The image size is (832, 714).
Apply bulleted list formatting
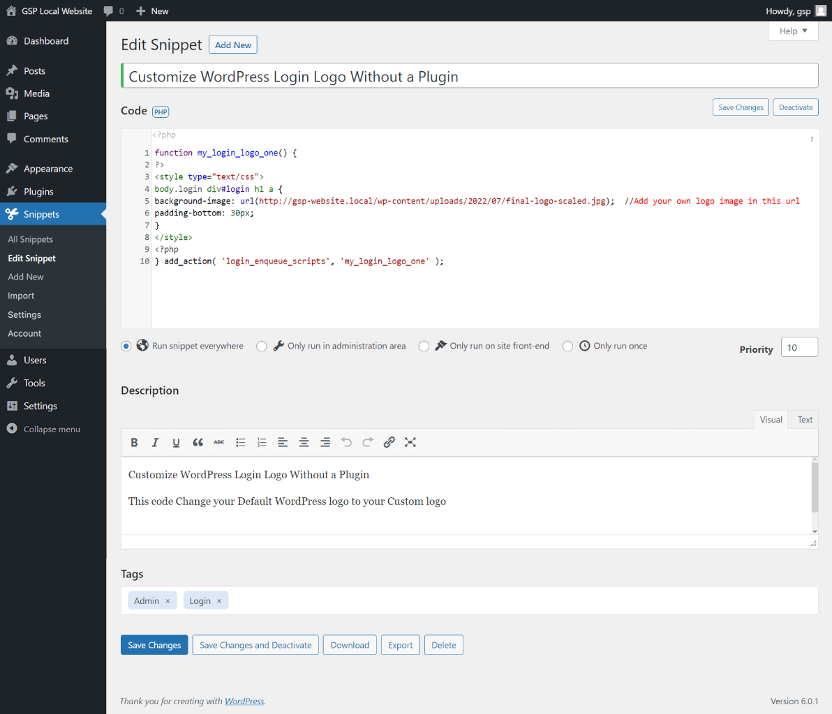point(241,442)
